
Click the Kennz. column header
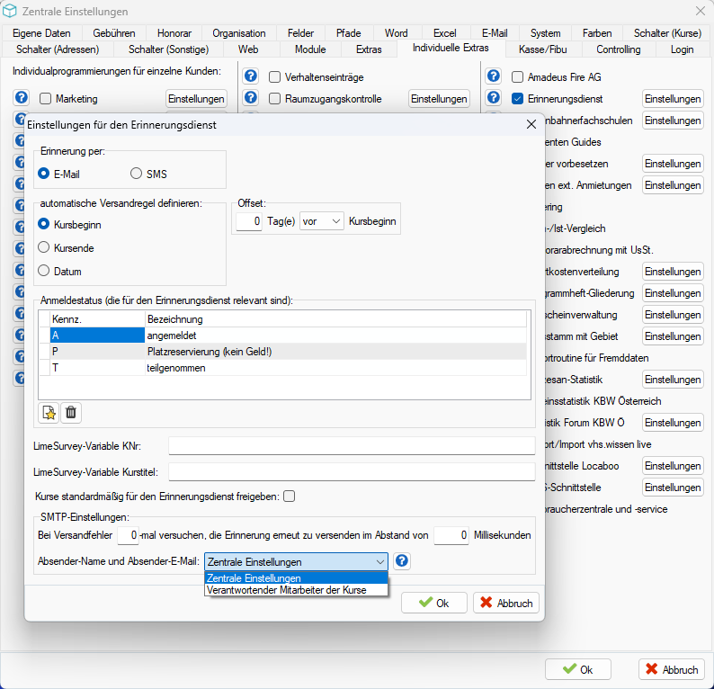97,319
